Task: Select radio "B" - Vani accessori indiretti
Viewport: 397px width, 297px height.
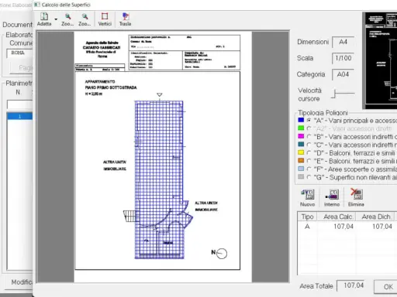Action: (309, 136)
